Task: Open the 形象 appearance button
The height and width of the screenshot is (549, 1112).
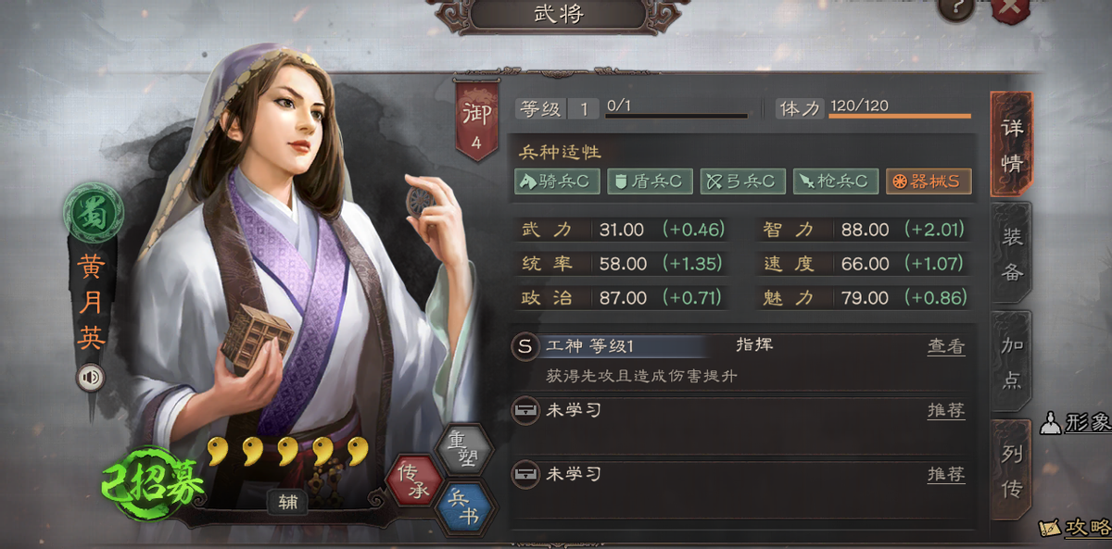Action: (x=1076, y=423)
